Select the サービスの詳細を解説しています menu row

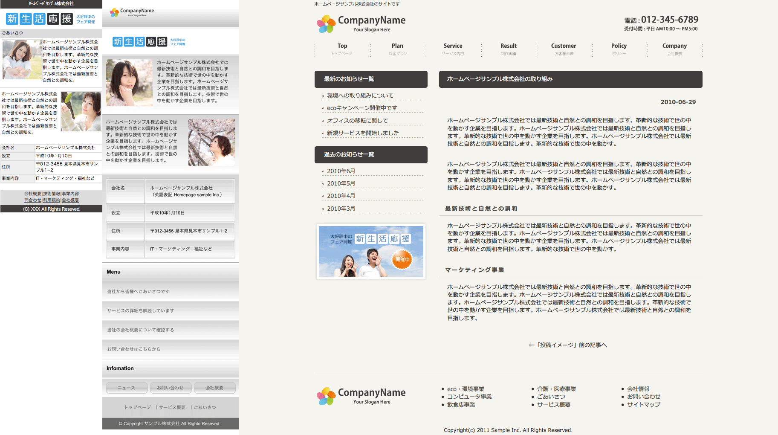[141, 311]
